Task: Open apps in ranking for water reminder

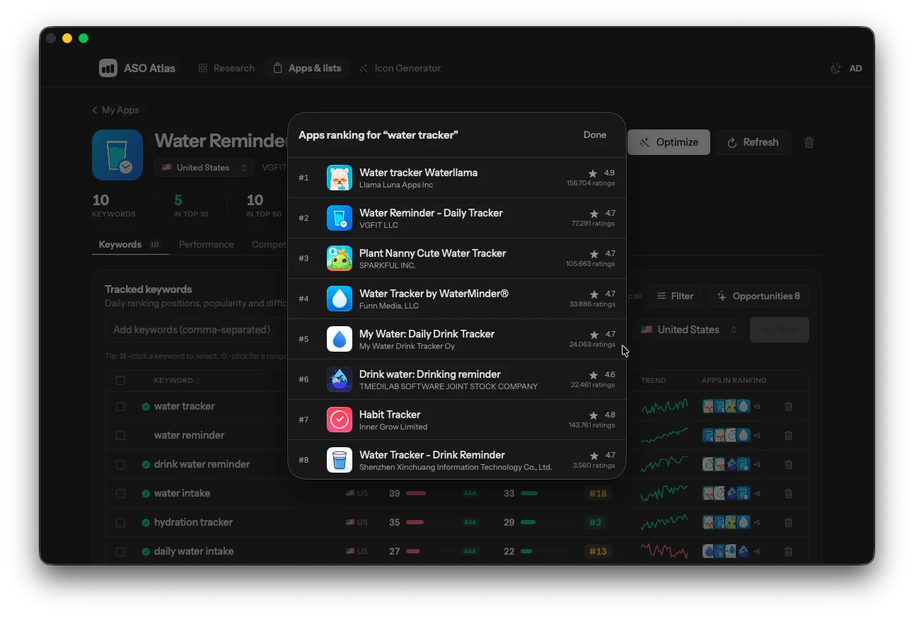Action: 731,436
